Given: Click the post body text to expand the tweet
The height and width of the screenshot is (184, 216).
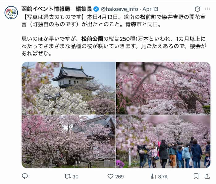Looking at the screenshot, I should click(x=114, y=35).
